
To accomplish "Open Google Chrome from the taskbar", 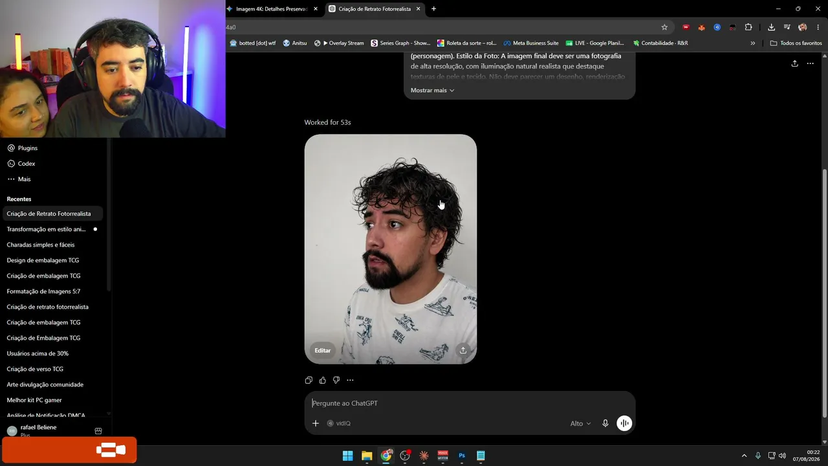I will point(386,456).
